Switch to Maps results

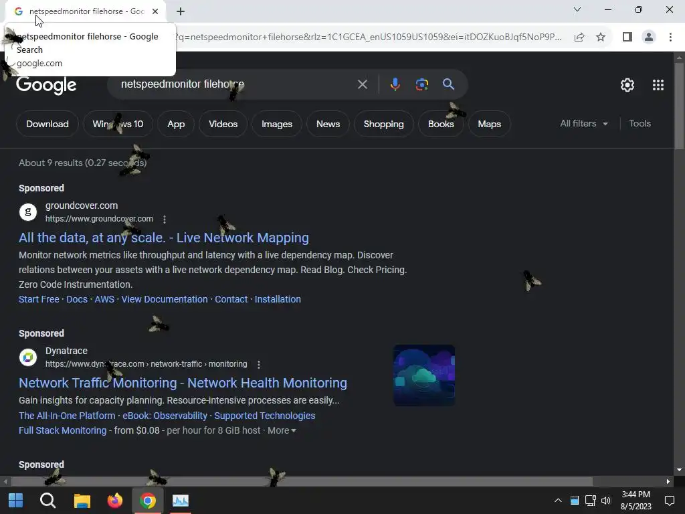pyautogui.click(x=489, y=124)
